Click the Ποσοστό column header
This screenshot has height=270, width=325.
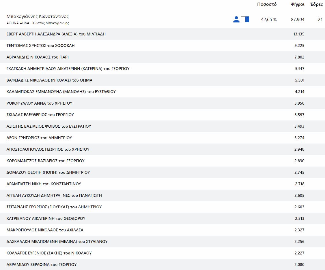tap(267, 4)
